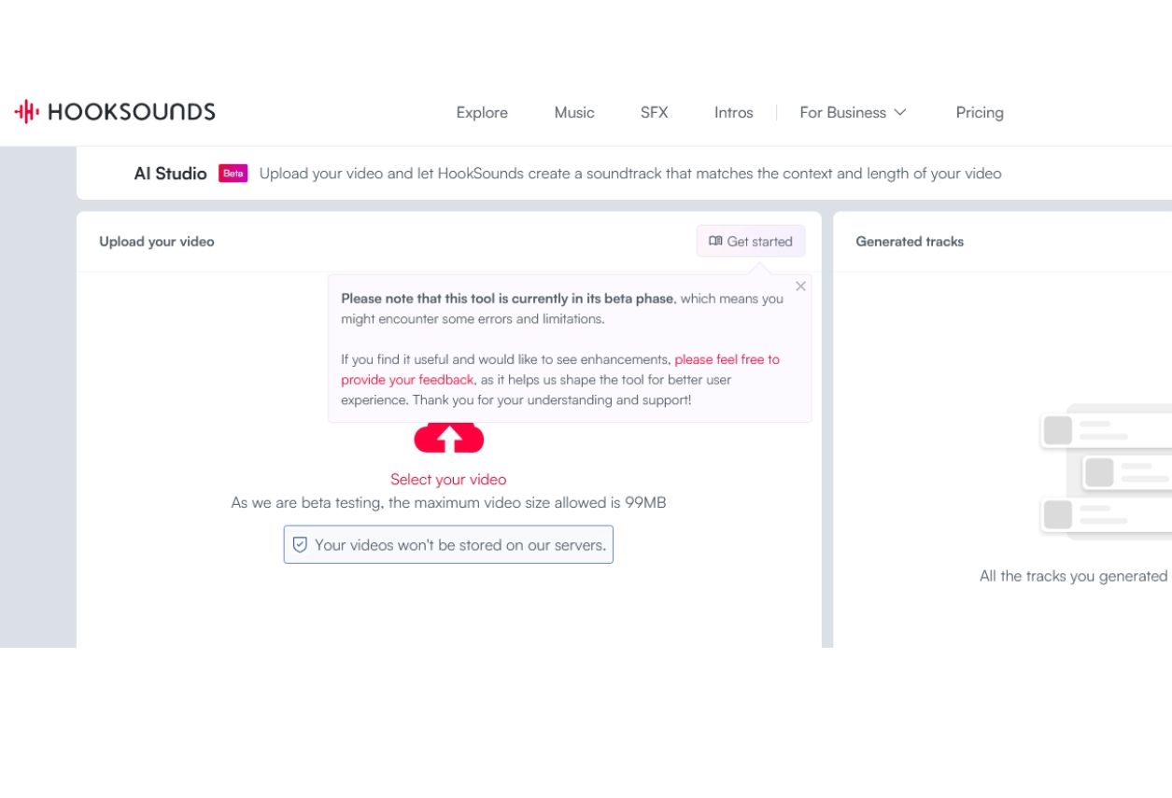This screenshot has height=798, width=1172.
Task: Click the HOOKSOUNDS wordmark text
Action: point(131,112)
